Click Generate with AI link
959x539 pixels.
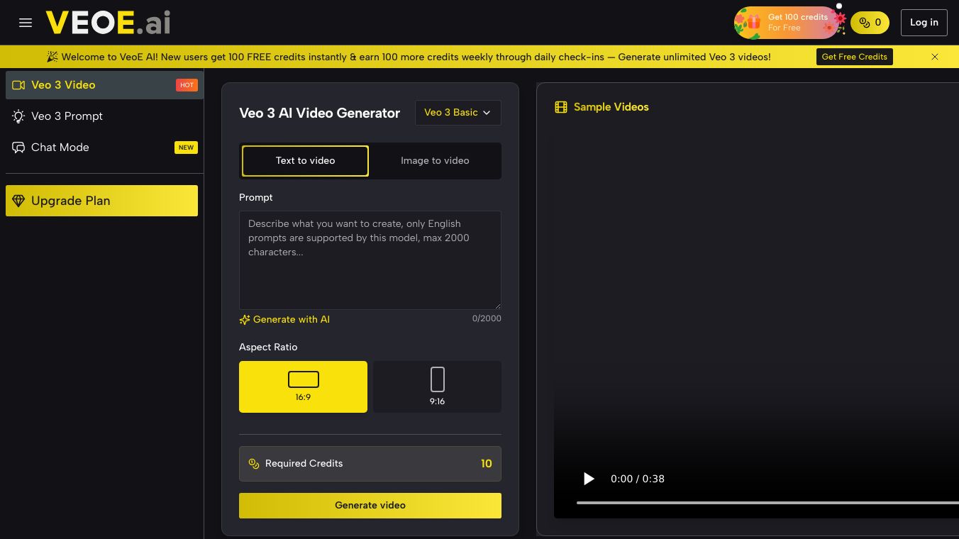coord(292,320)
